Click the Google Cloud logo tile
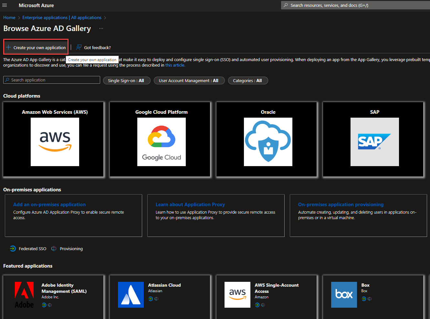 (162, 142)
